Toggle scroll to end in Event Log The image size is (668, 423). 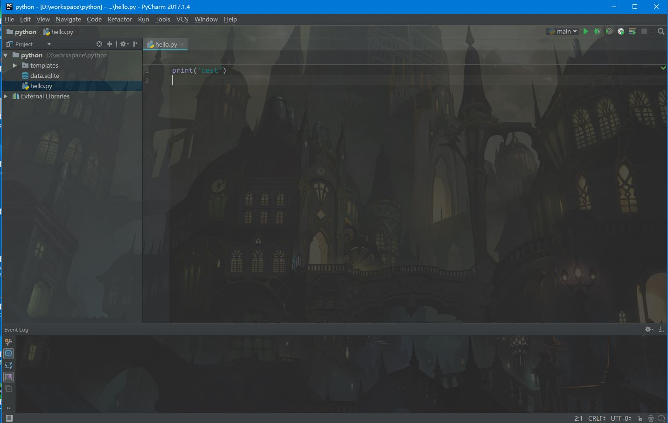8,377
